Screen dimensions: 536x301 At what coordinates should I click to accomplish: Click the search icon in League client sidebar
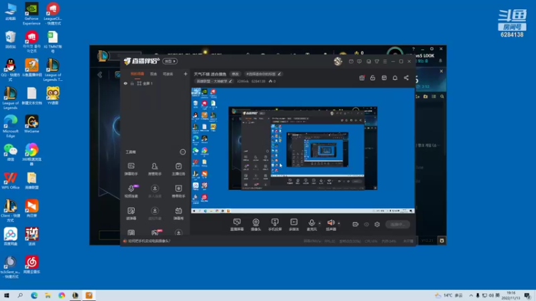click(x=442, y=96)
